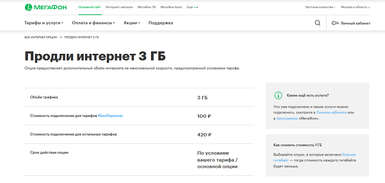Click the По условиям вашего тарифа value
The height and width of the screenshot is (183, 385).
pyautogui.click(x=218, y=160)
